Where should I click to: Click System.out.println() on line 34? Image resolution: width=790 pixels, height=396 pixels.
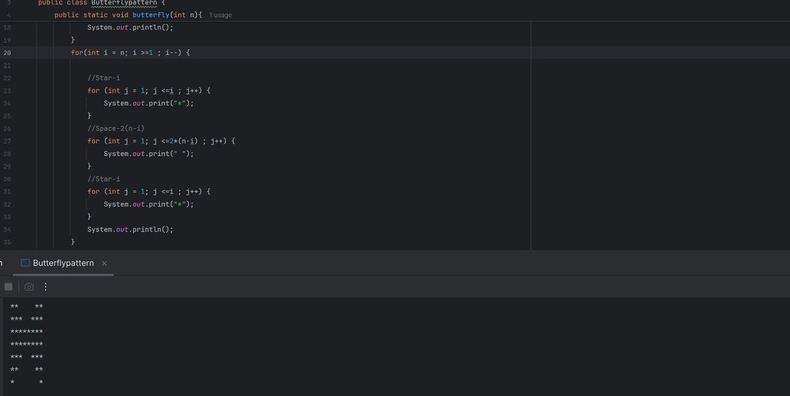tap(130, 229)
